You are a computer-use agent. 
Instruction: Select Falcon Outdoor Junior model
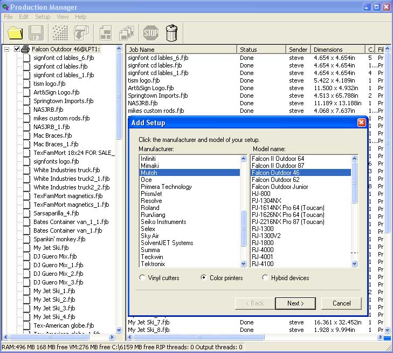(x=300, y=187)
